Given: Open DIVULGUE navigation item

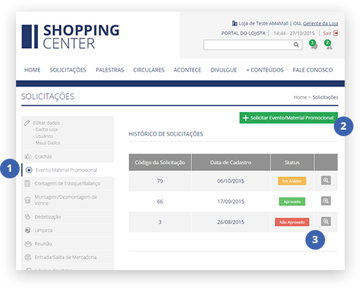Looking at the screenshot, I should 223,70.
